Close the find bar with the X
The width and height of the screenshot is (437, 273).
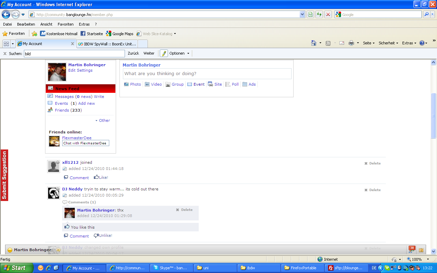5,54
